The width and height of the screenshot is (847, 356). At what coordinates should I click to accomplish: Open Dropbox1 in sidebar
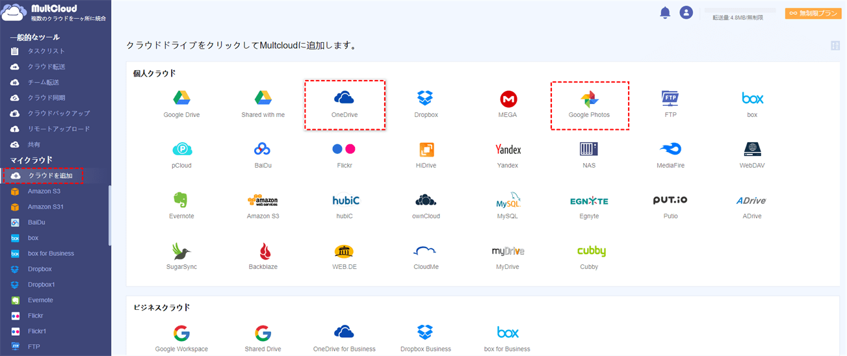click(x=41, y=285)
